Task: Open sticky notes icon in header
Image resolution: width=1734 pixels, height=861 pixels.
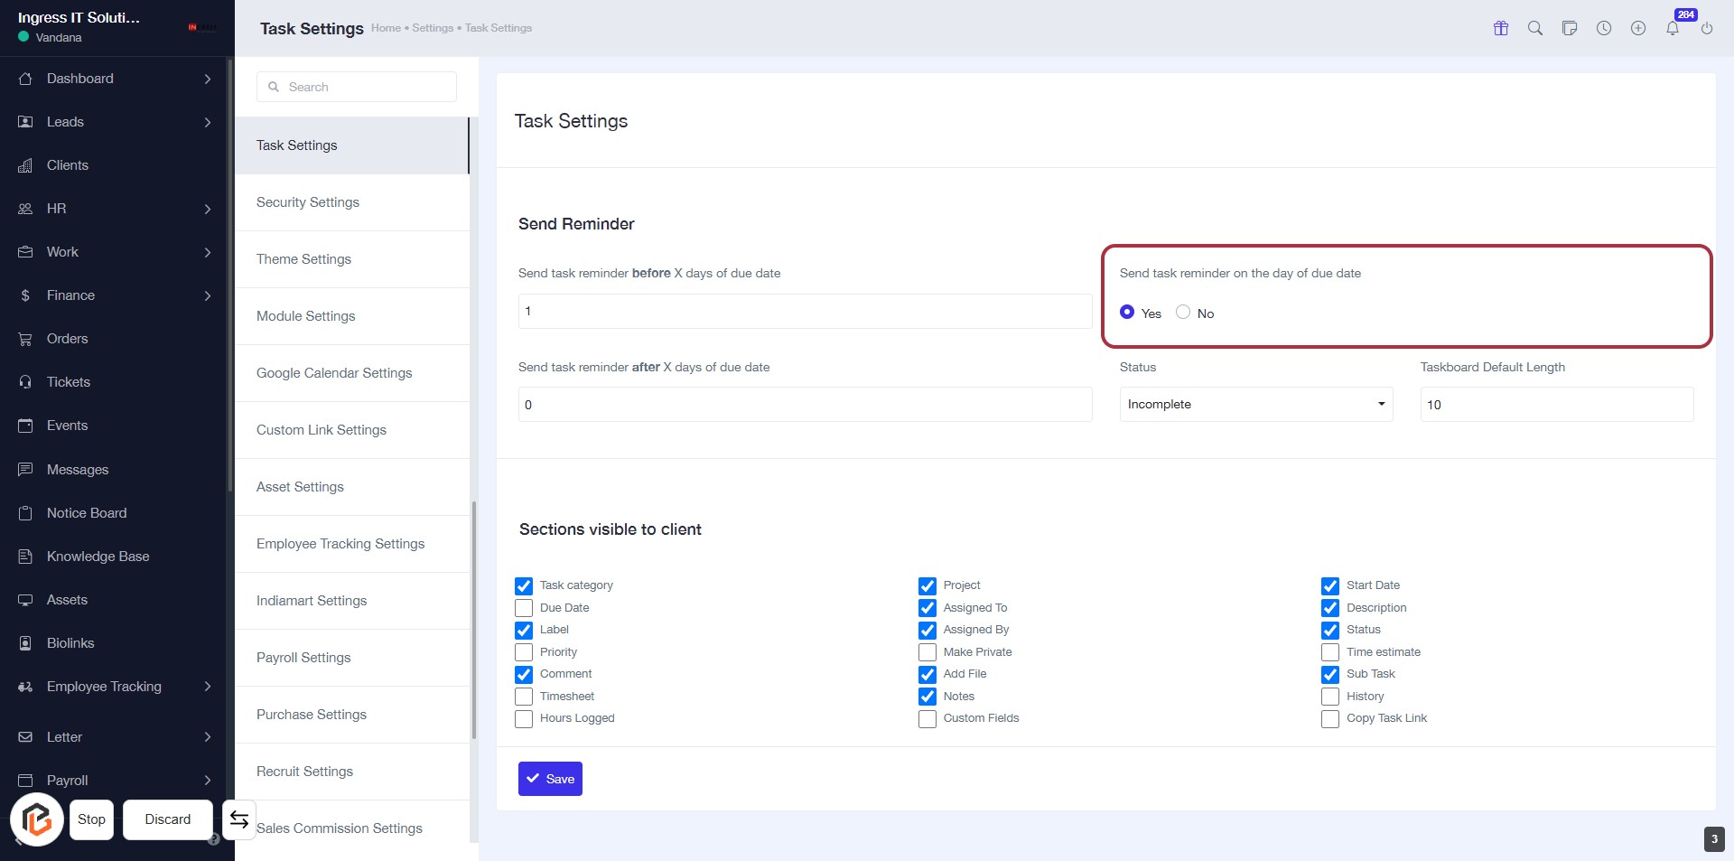Action: click(1570, 28)
